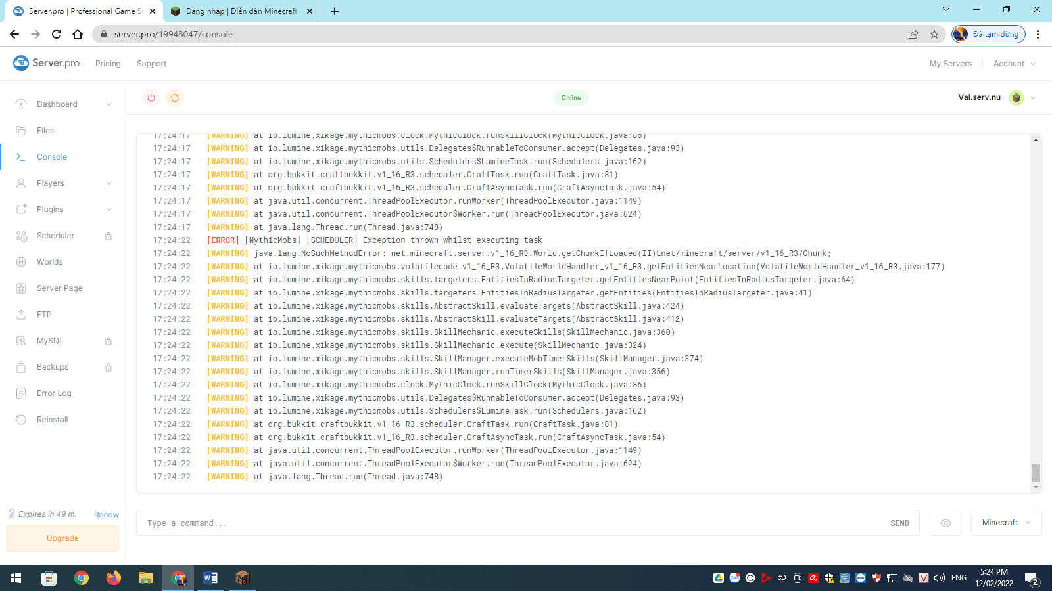This screenshot has width=1052, height=591.
Task: Switch to the Đăng nhập Minecraft forum tab
Action: click(x=241, y=11)
